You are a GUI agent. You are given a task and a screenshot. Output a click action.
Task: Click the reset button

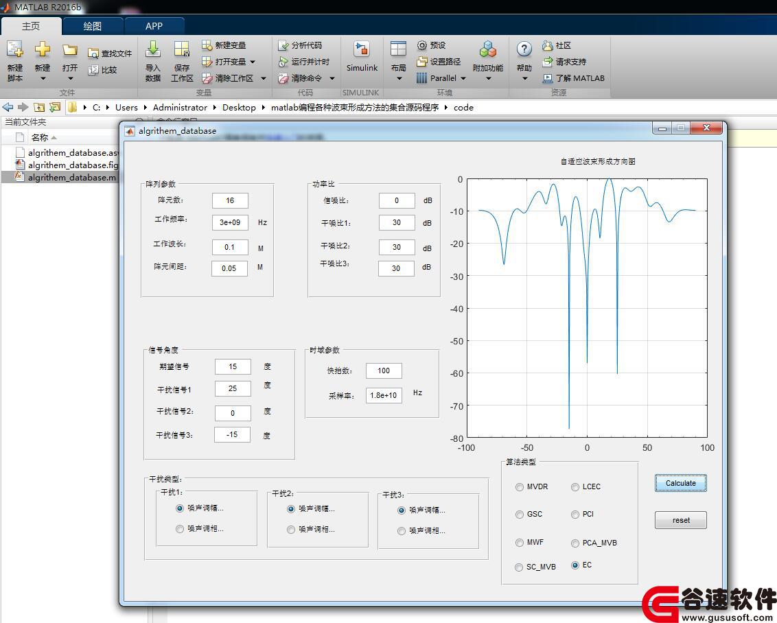click(x=680, y=520)
